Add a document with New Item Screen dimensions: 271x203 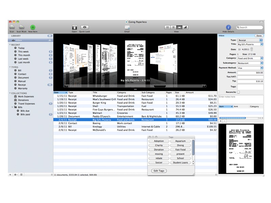[x=33, y=27]
